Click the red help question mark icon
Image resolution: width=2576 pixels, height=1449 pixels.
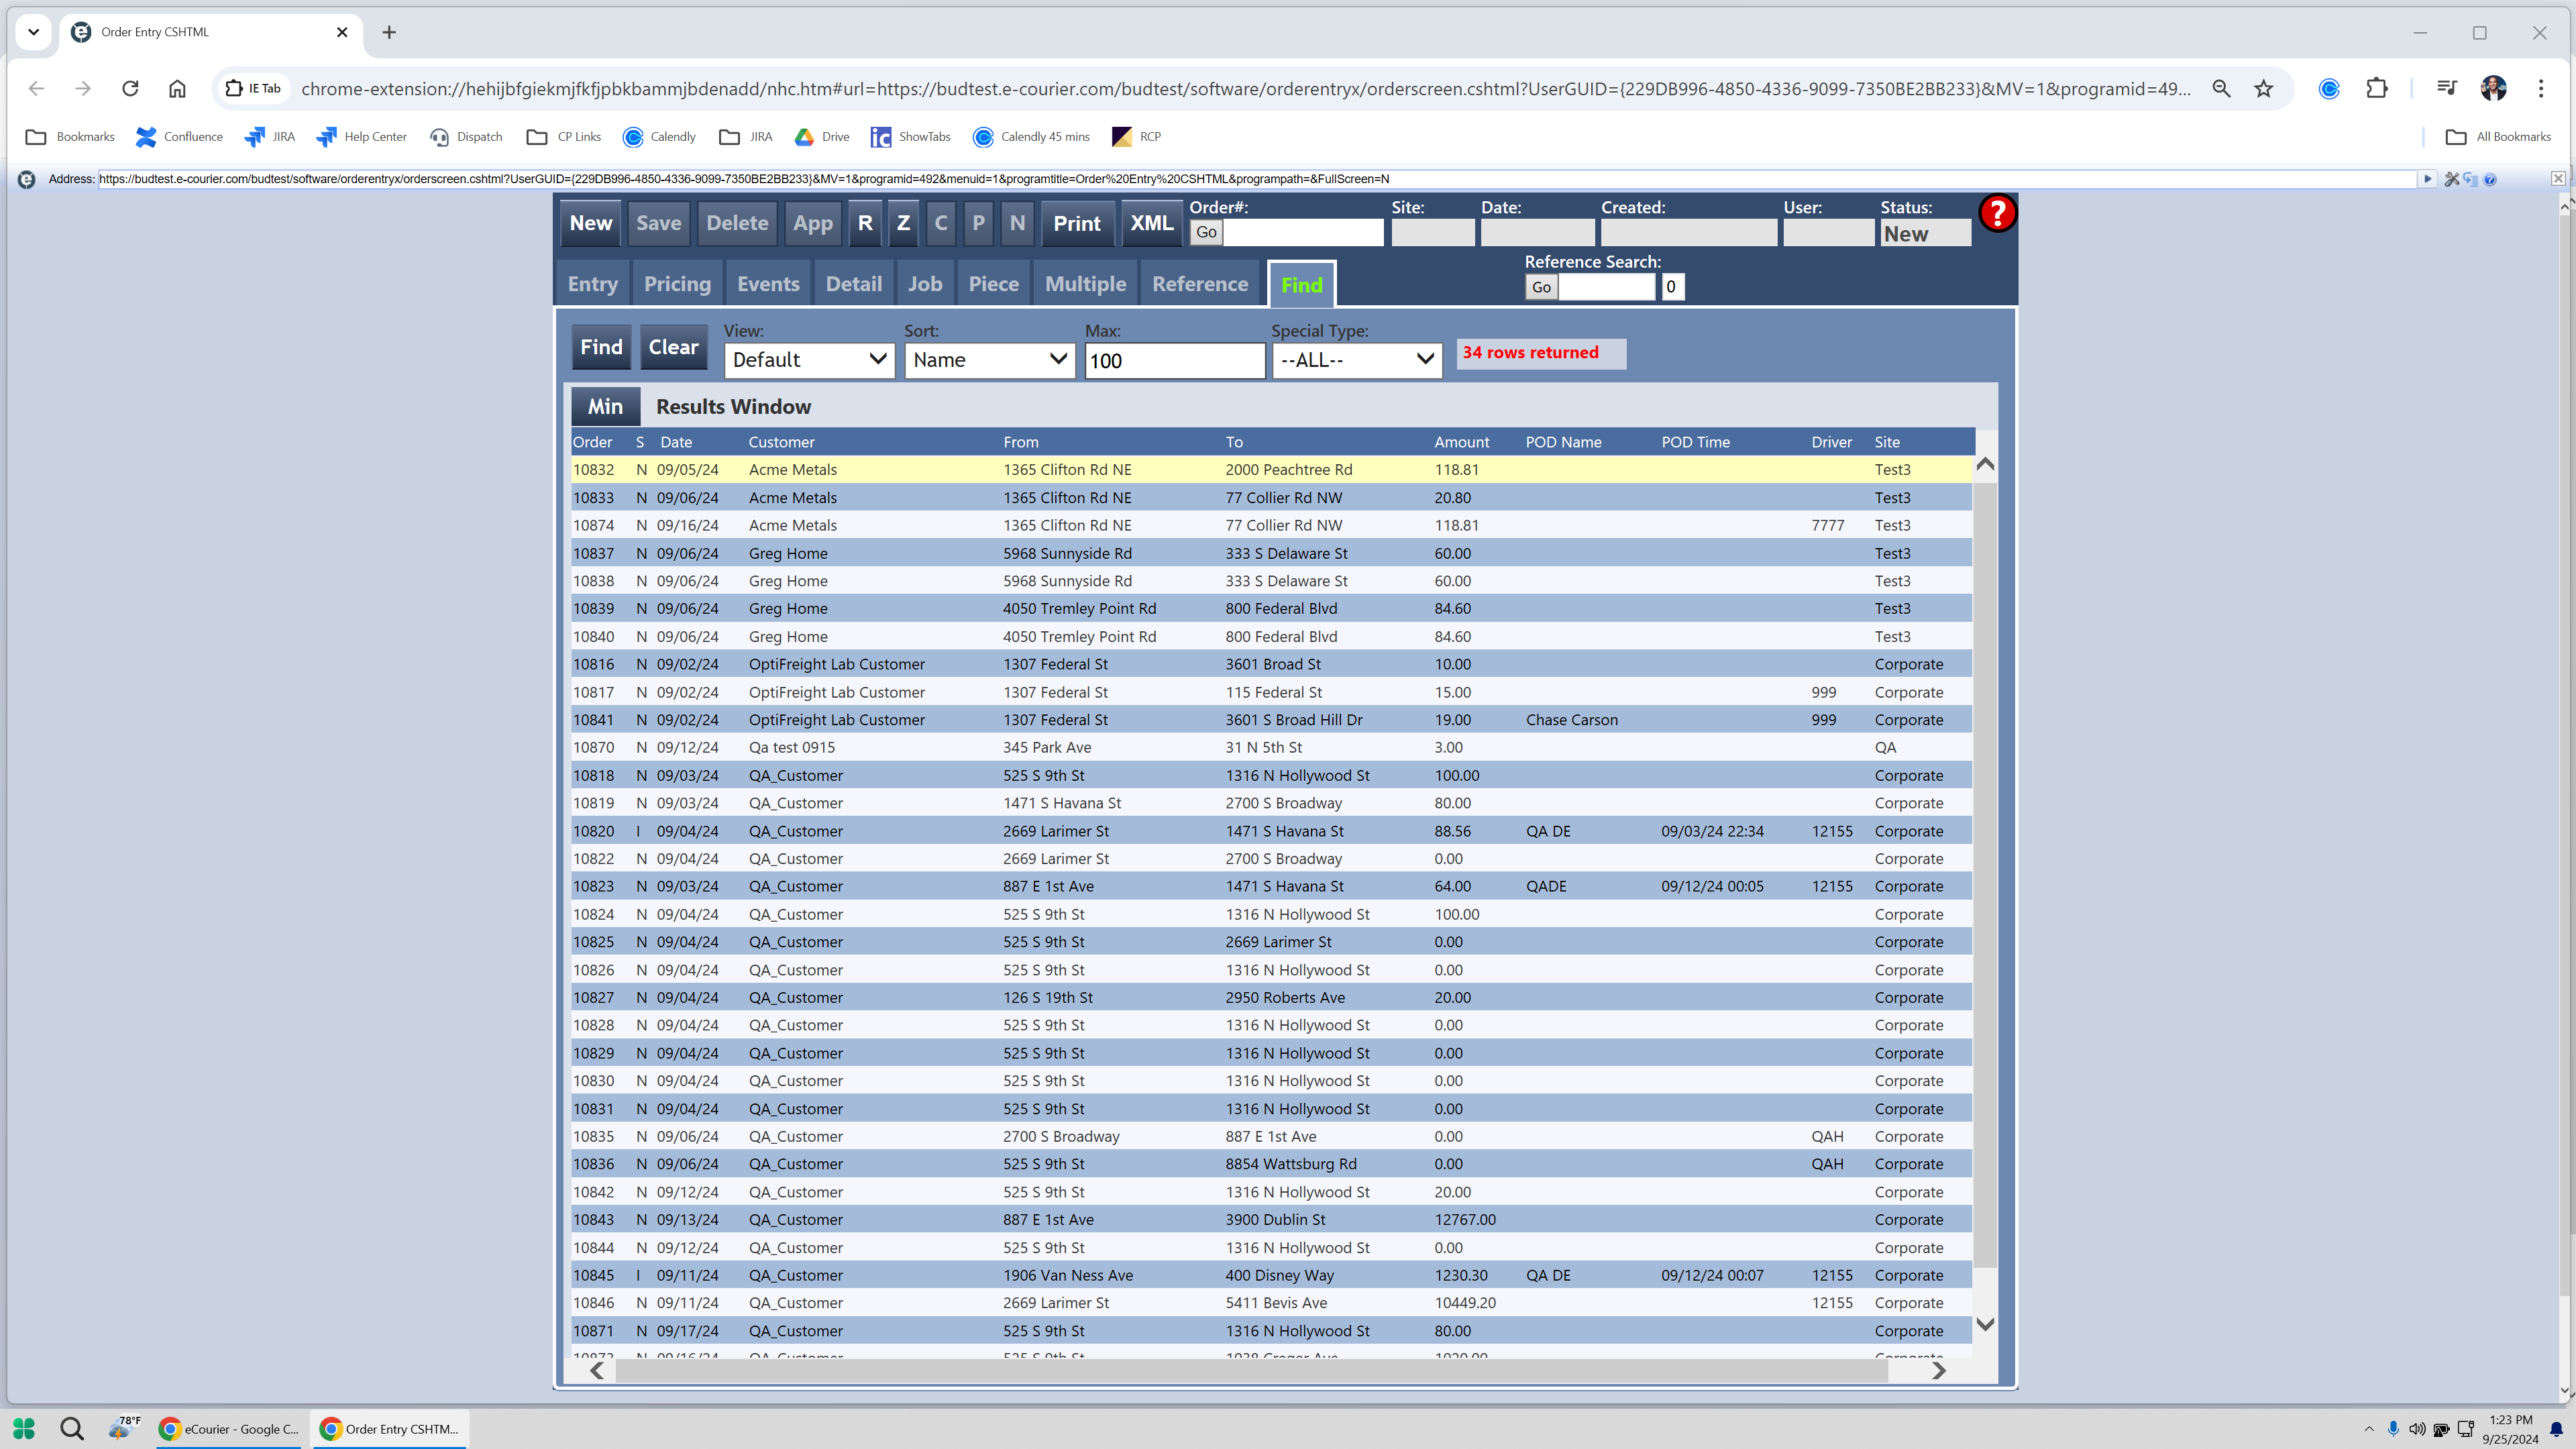pos(1997,213)
